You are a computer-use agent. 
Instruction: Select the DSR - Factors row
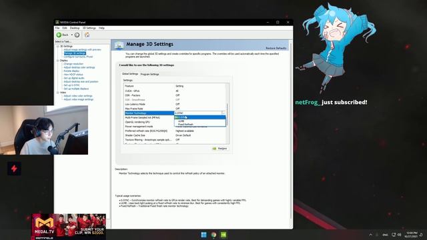click(x=174, y=95)
